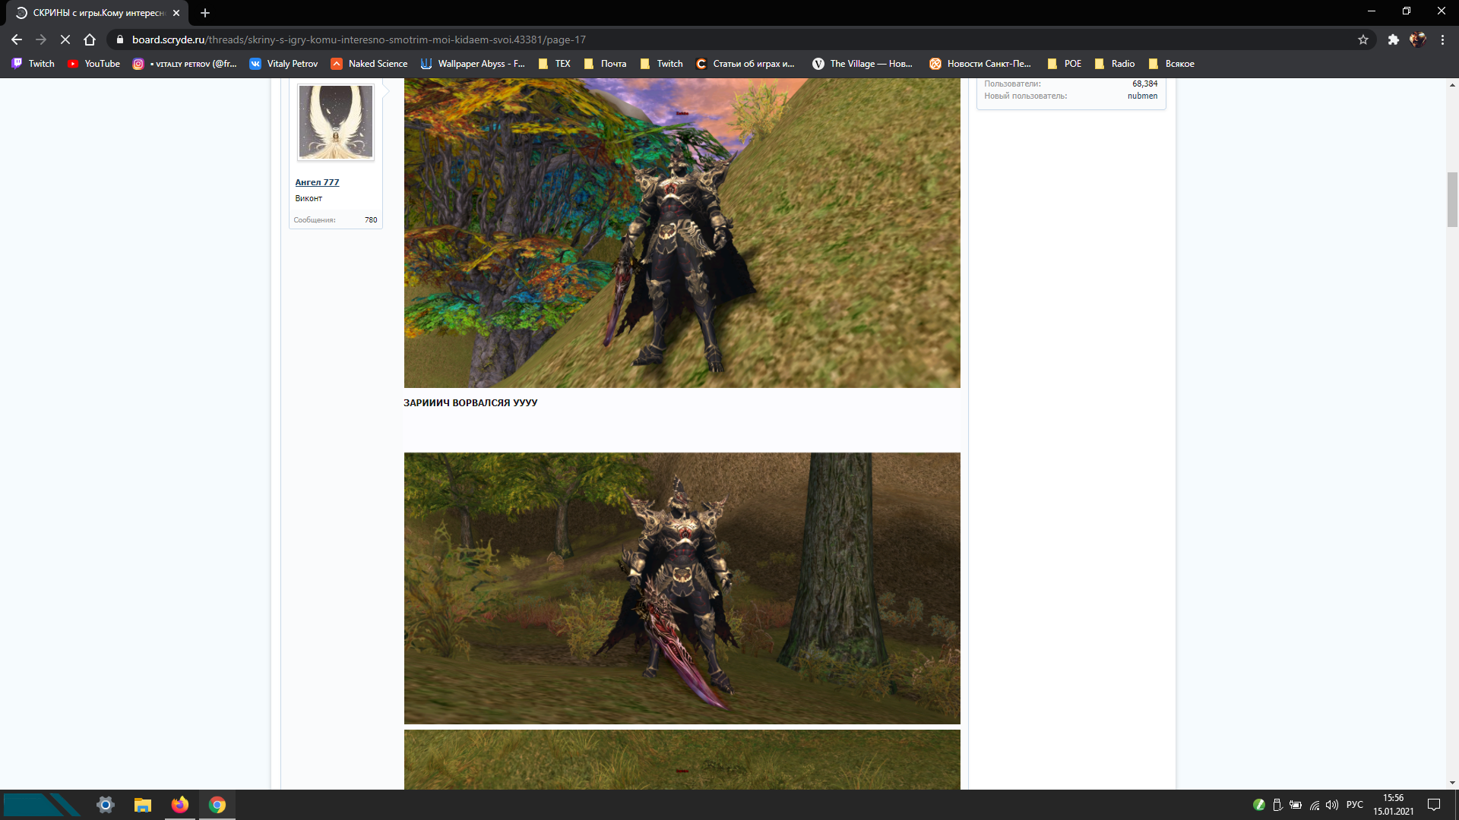Open user profile Ангел 777 link
This screenshot has width=1459, height=820.
tap(317, 182)
